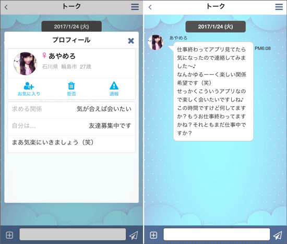Go back using left screen's back arrow
The height and width of the screenshot is (244, 287).
pos(6,7)
